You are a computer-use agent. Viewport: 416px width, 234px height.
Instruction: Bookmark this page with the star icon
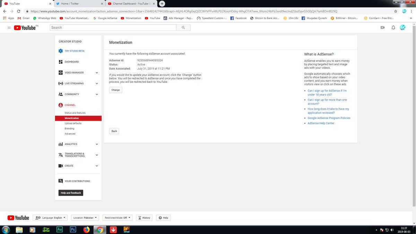[396, 11]
